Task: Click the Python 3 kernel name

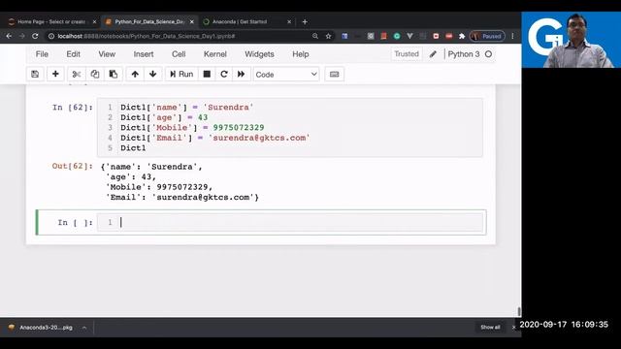Action: pyautogui.click(x=464, y=54)
